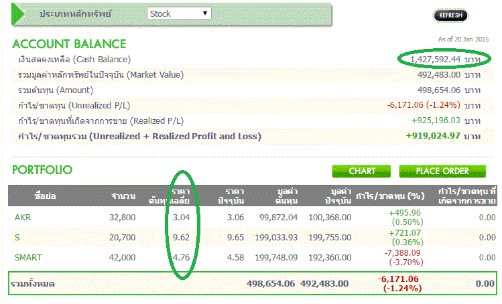
Task: Click the ACCOUNT BALANCE heading
Action: [x=69, y=44]
